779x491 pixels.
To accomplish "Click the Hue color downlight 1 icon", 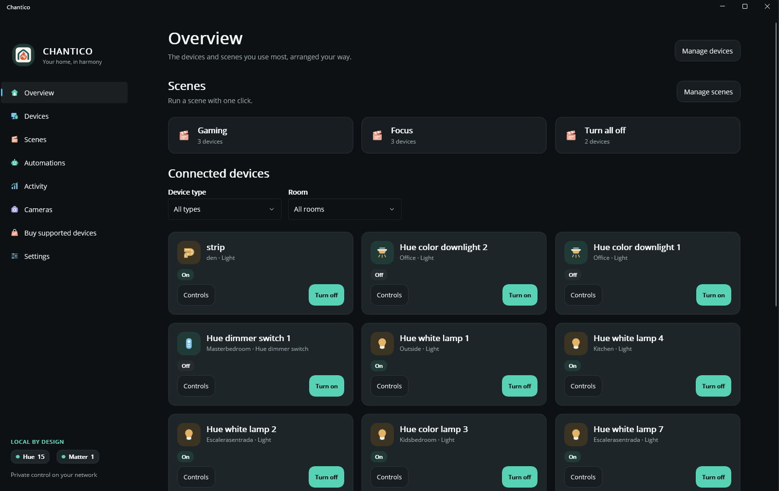I will pyautogui.click(x=576, y=253).
